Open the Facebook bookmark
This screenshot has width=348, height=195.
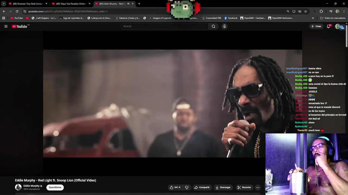point(231,18)
